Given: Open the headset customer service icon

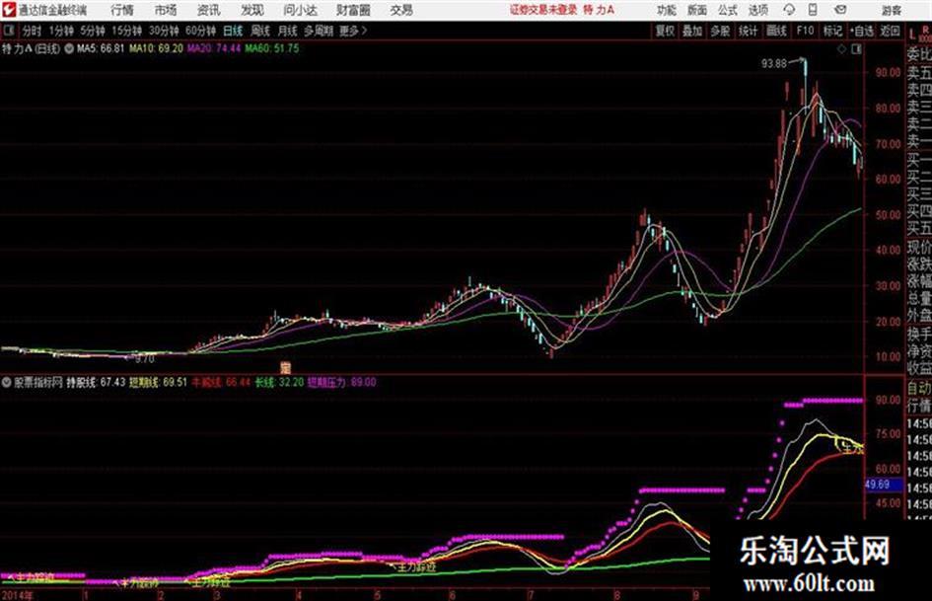Looking at the screenshot, I should click(x=789, y=10).
